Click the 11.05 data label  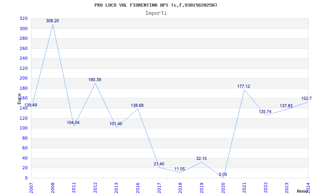click(180, 169)
